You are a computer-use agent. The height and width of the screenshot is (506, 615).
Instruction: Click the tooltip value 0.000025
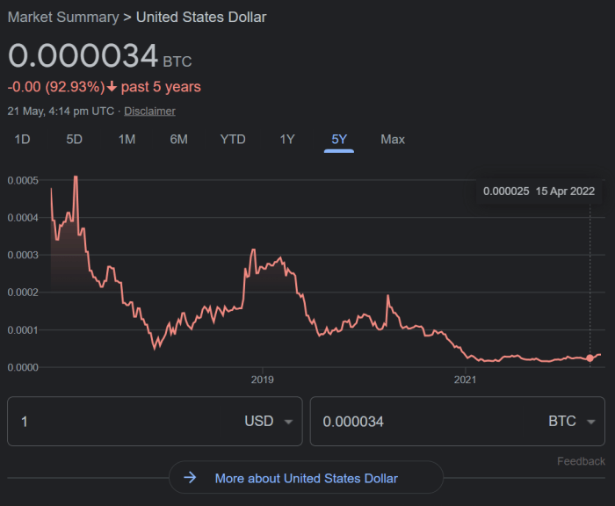[506, 192]
